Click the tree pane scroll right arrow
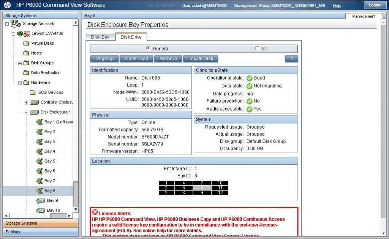 70,216
